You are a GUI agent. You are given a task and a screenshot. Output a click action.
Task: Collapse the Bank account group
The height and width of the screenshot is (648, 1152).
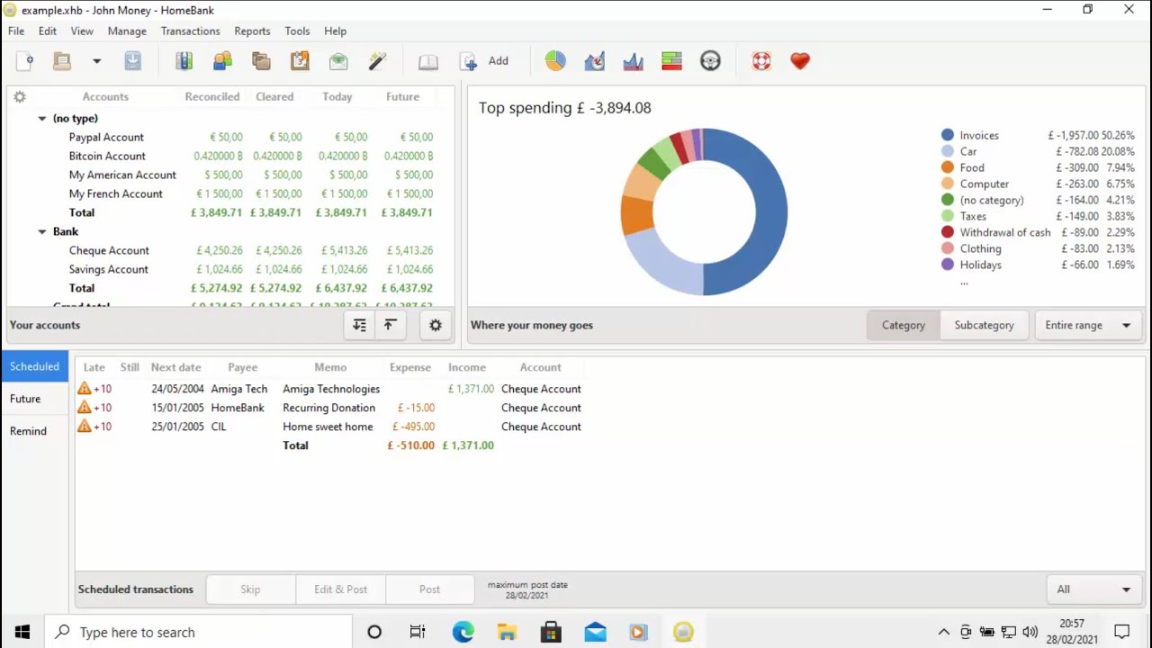click(x=41, y=232)
